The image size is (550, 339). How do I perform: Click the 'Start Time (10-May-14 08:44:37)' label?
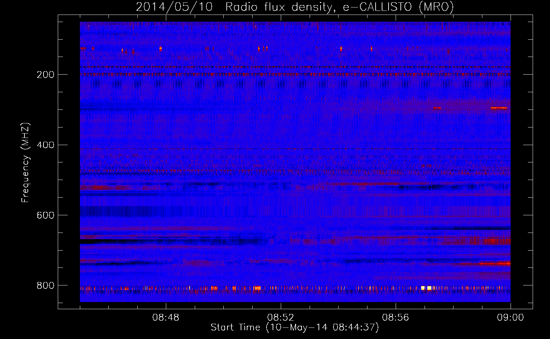coord(295,327)
